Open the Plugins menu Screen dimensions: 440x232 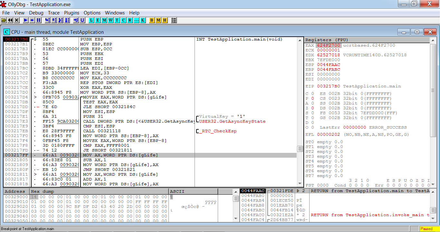click(x=72, y=13)
